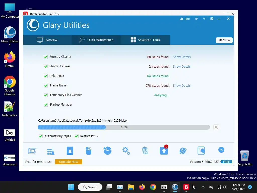Uncheck Disk Repair checkbox
The image size is (257, 193).
46,76
